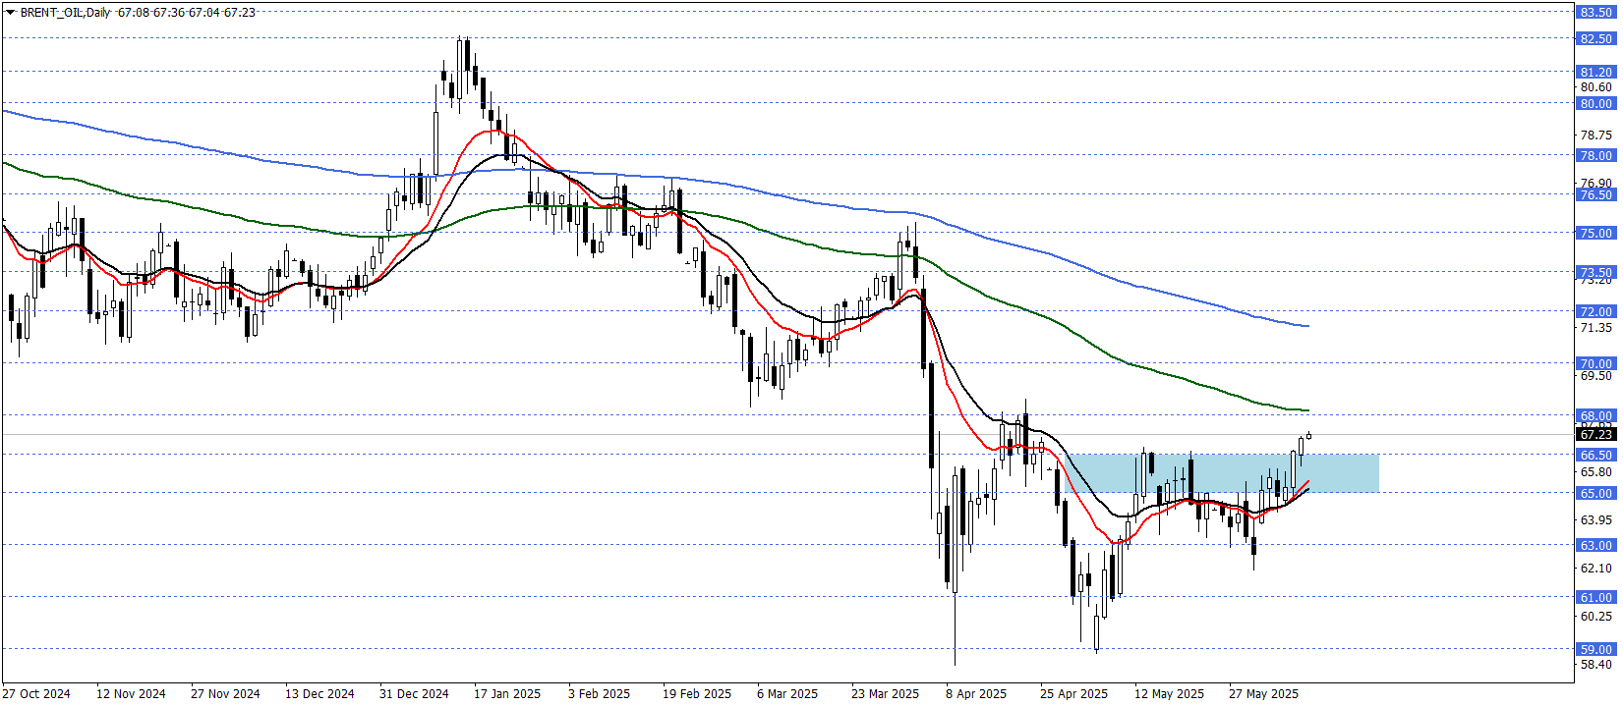Screen dimensions: 1623x706
Task: Click the 71.35 price scale value
Action: (x=1596, y=328)
